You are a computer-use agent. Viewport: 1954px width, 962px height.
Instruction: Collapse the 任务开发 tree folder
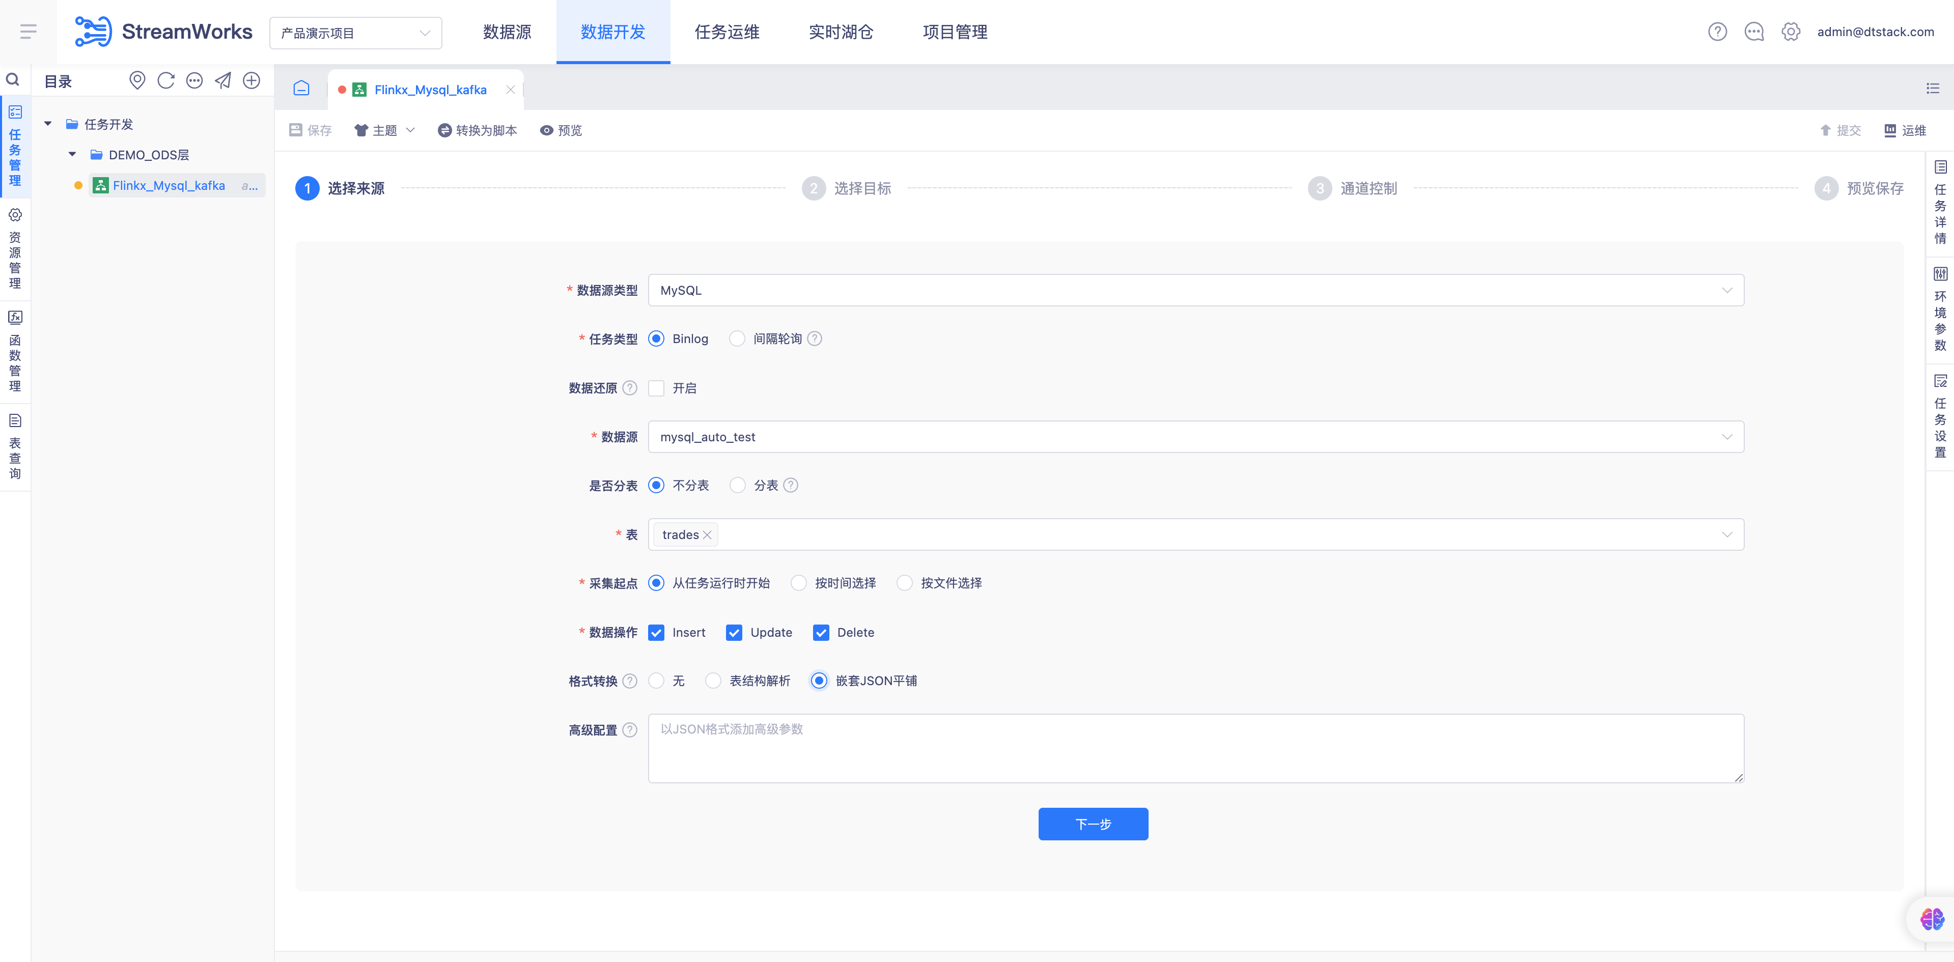point(48,124)
